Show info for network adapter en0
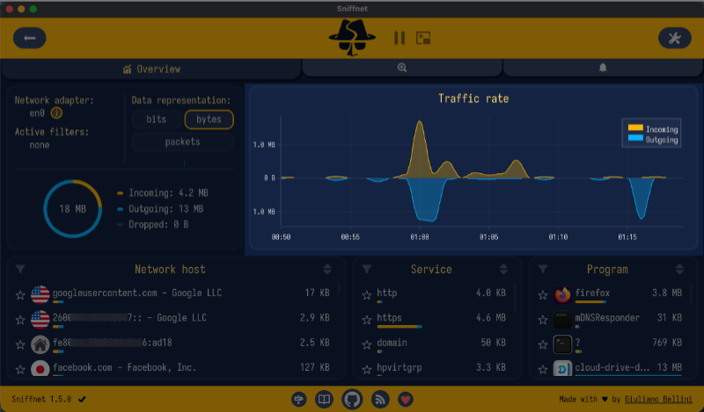704x412 pixels. tap(56, 113)
